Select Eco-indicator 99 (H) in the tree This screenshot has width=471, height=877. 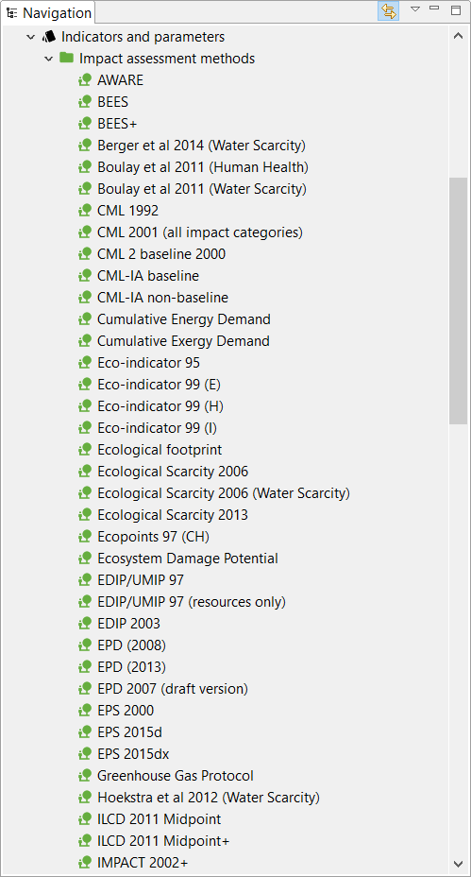click(160, 406)
